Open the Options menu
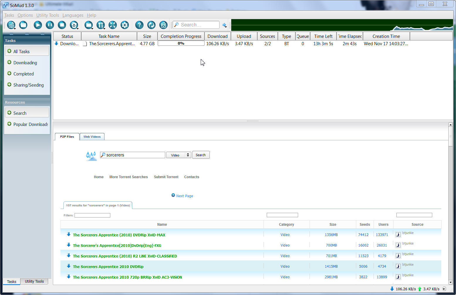456x295 pixels. (25, 15)
